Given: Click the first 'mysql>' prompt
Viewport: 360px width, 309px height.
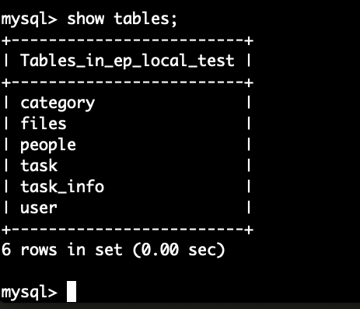Looking at the screenshot, I should (29, 20).
